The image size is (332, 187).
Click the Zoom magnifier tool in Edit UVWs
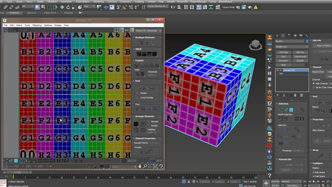click(x=145, y=166)
